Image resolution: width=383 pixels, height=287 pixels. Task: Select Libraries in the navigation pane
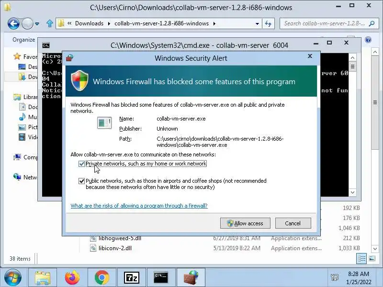(x=25, y=97)
